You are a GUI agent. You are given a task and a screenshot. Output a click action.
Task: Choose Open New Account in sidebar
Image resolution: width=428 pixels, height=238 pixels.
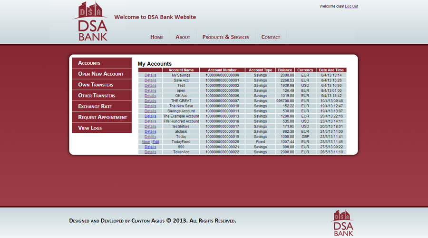(102, 74)
